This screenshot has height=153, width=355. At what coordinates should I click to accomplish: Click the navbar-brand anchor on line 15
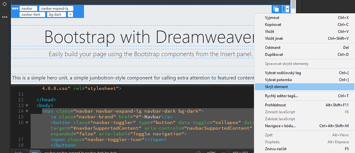click(112, 117)
